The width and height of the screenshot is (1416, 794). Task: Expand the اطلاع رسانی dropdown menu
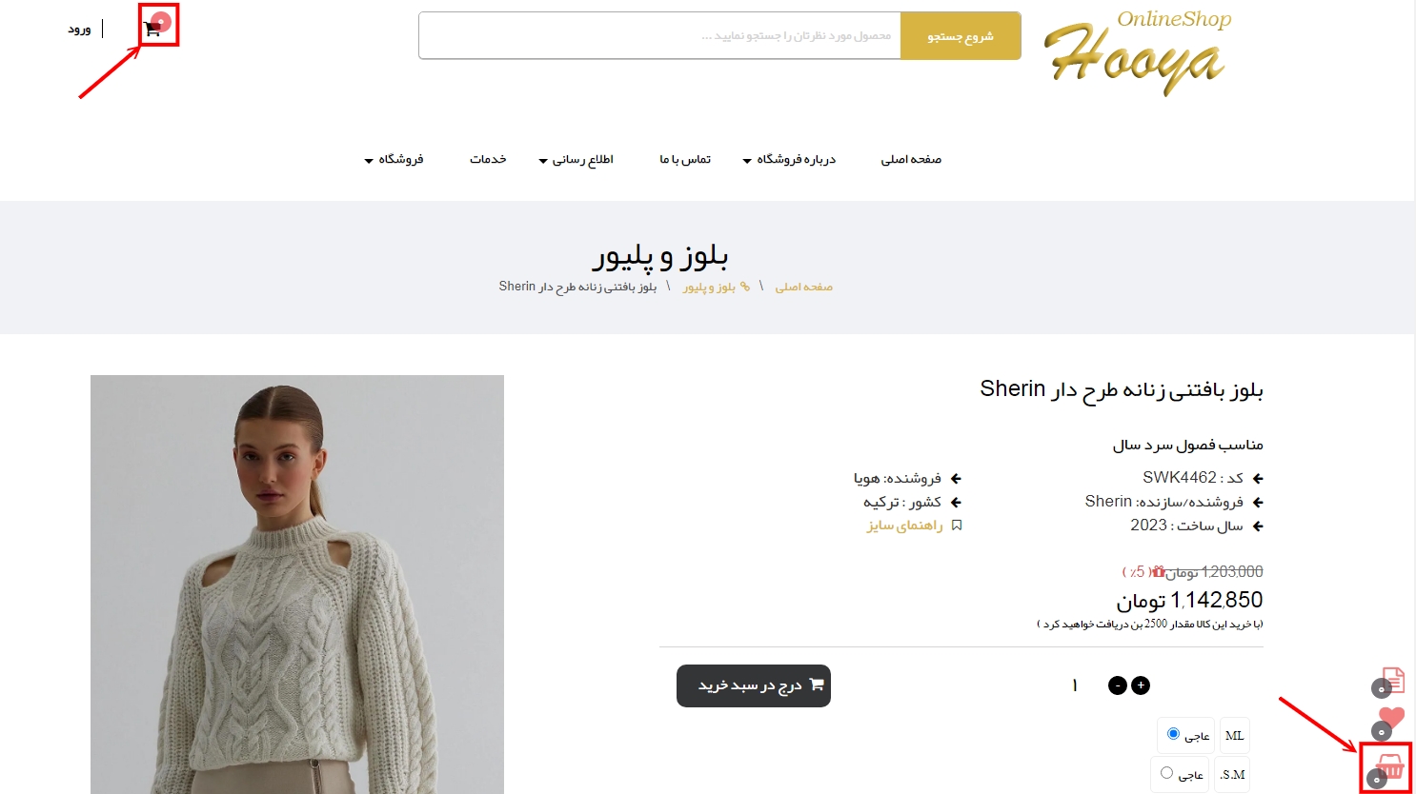[x=576, y=159]
